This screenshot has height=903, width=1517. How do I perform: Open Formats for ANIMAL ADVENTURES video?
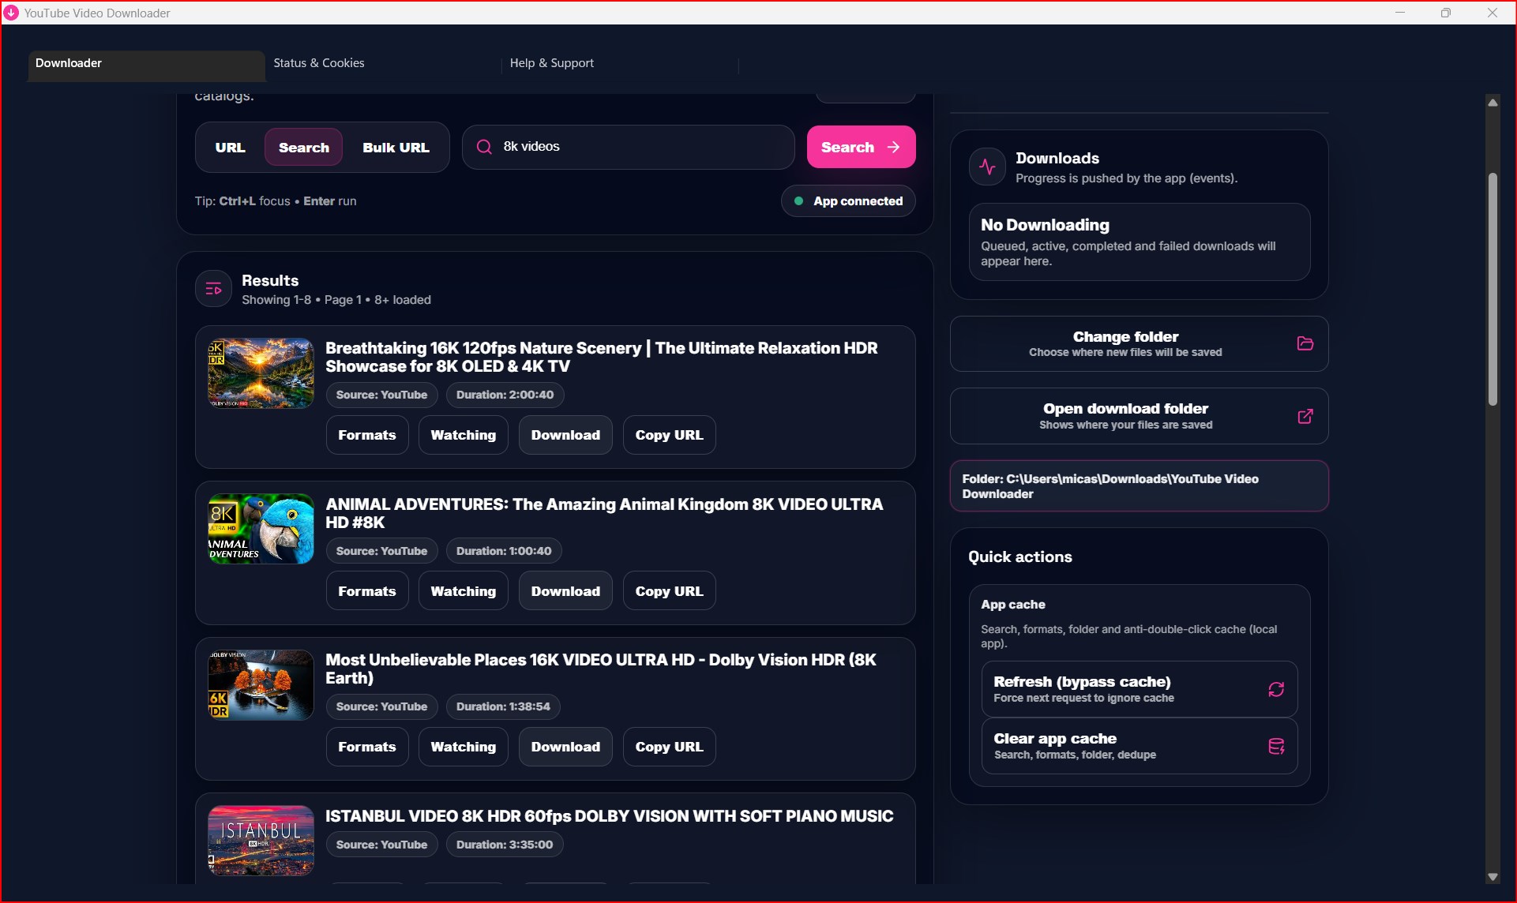pyautogui.click(x=367, y=591)
